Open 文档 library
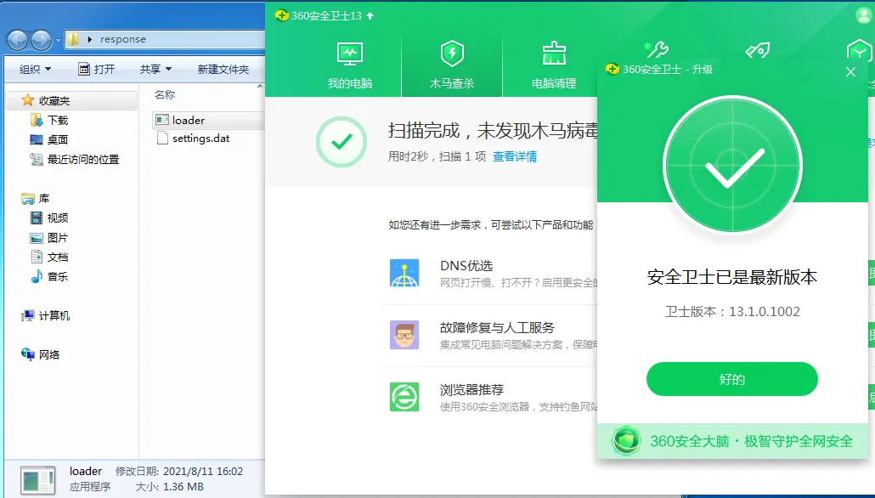 click(x=58, y=257)
